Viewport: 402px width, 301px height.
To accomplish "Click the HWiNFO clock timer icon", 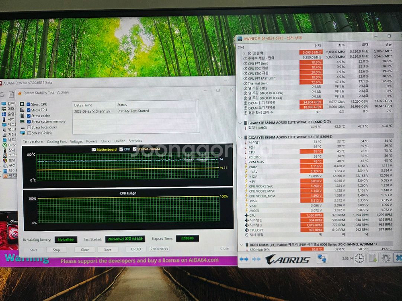I will pos(359,258).
